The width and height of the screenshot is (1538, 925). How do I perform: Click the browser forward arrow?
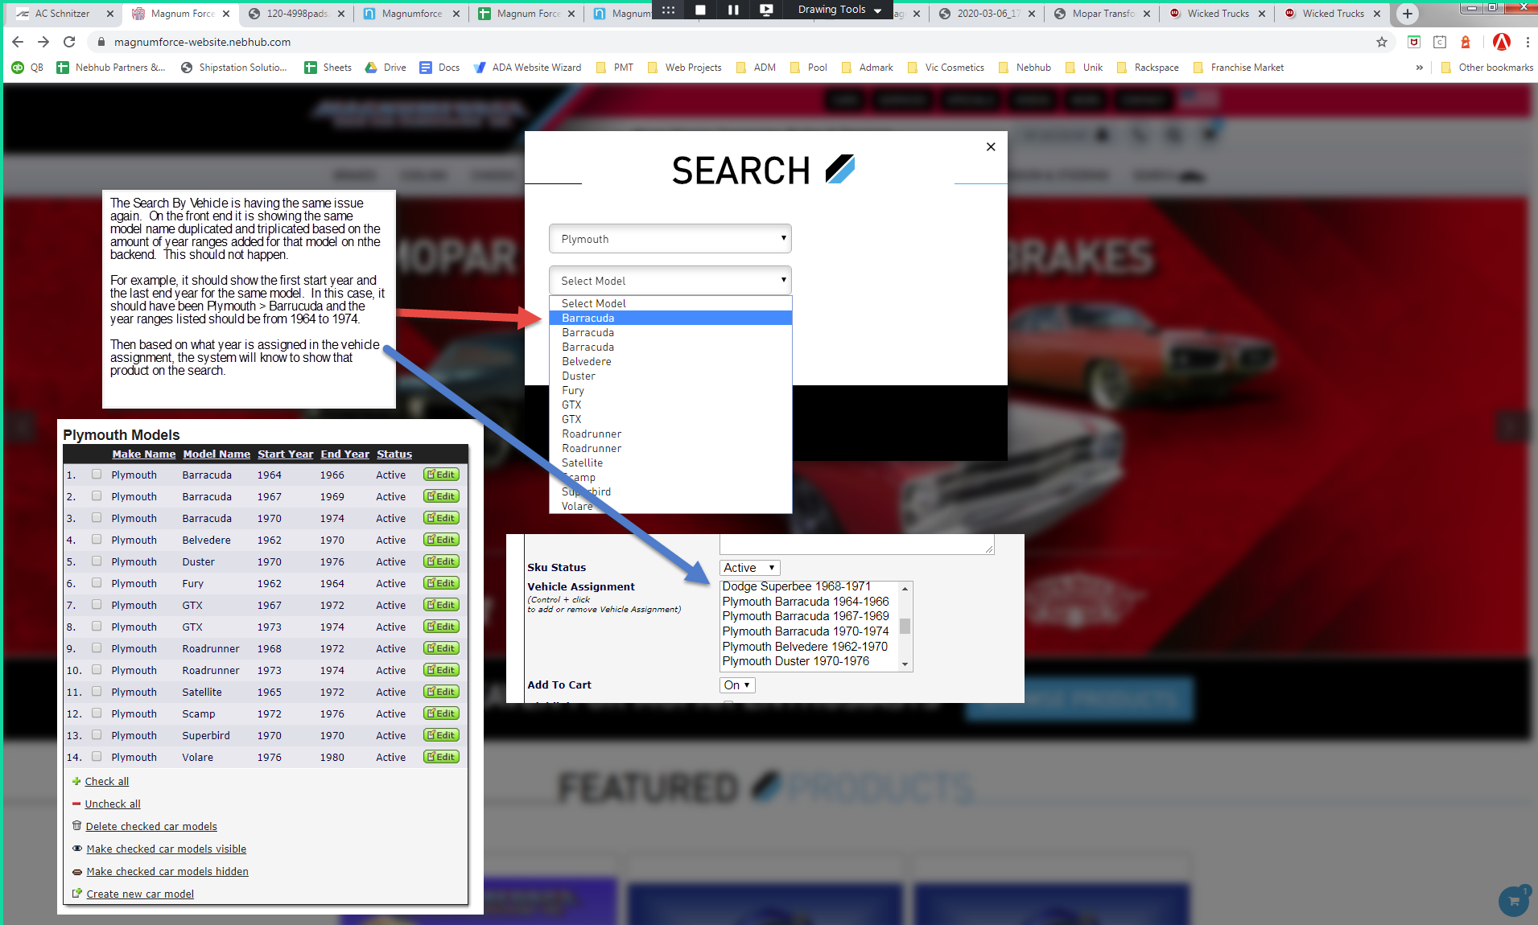[x=43, y=42]
